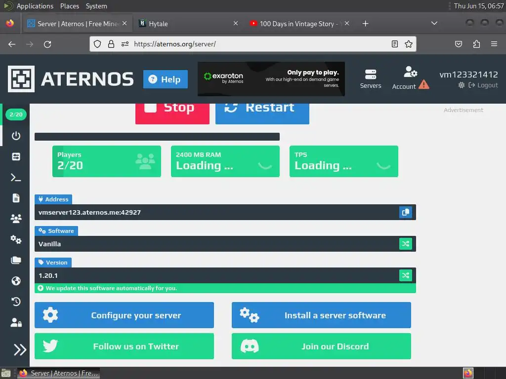Toggle reader view
506x379 pixels.
395,44
